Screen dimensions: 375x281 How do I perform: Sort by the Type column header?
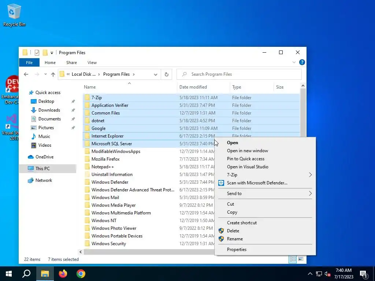coord(252,87)
